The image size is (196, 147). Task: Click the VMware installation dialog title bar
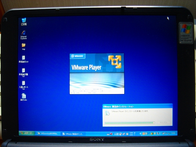138,107
